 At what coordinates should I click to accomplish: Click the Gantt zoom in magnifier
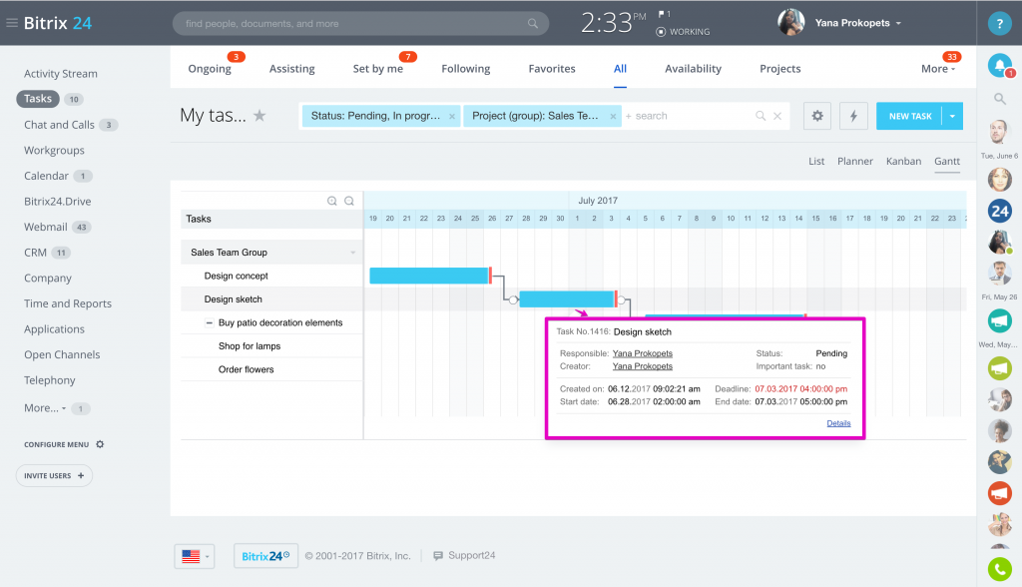click(331, 201)
